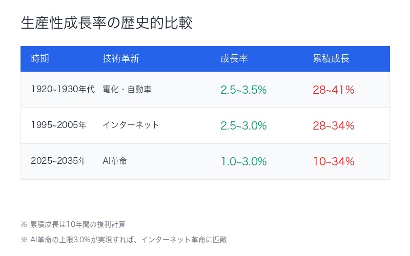
Task: Click the 生産性成長率の歴史的比較 title
Action: tap(107, 23)
